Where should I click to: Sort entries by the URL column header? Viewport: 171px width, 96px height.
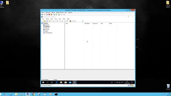point(104,23)
